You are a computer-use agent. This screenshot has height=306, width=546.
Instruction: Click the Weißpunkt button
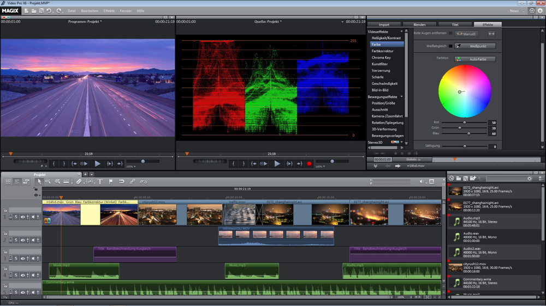(476, 46)
